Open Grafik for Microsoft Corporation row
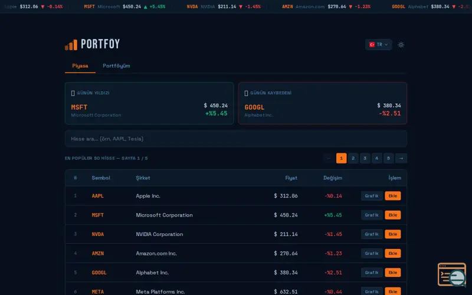The width and height of the screenshot is (472, 295). [372, 215]
